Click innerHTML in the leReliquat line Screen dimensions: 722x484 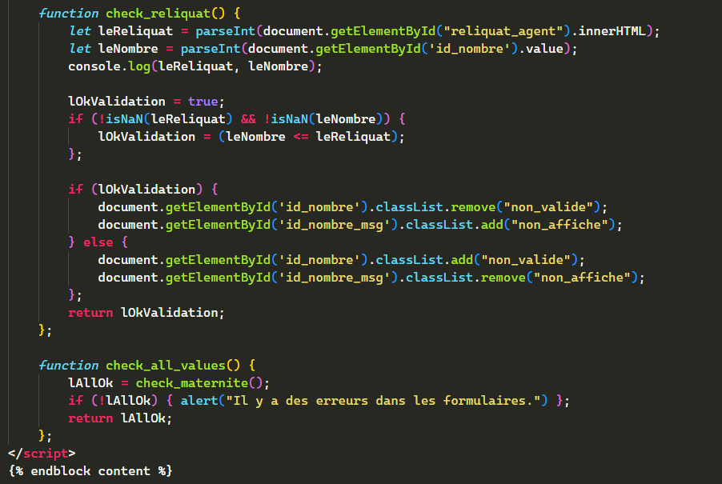(612, 31)
